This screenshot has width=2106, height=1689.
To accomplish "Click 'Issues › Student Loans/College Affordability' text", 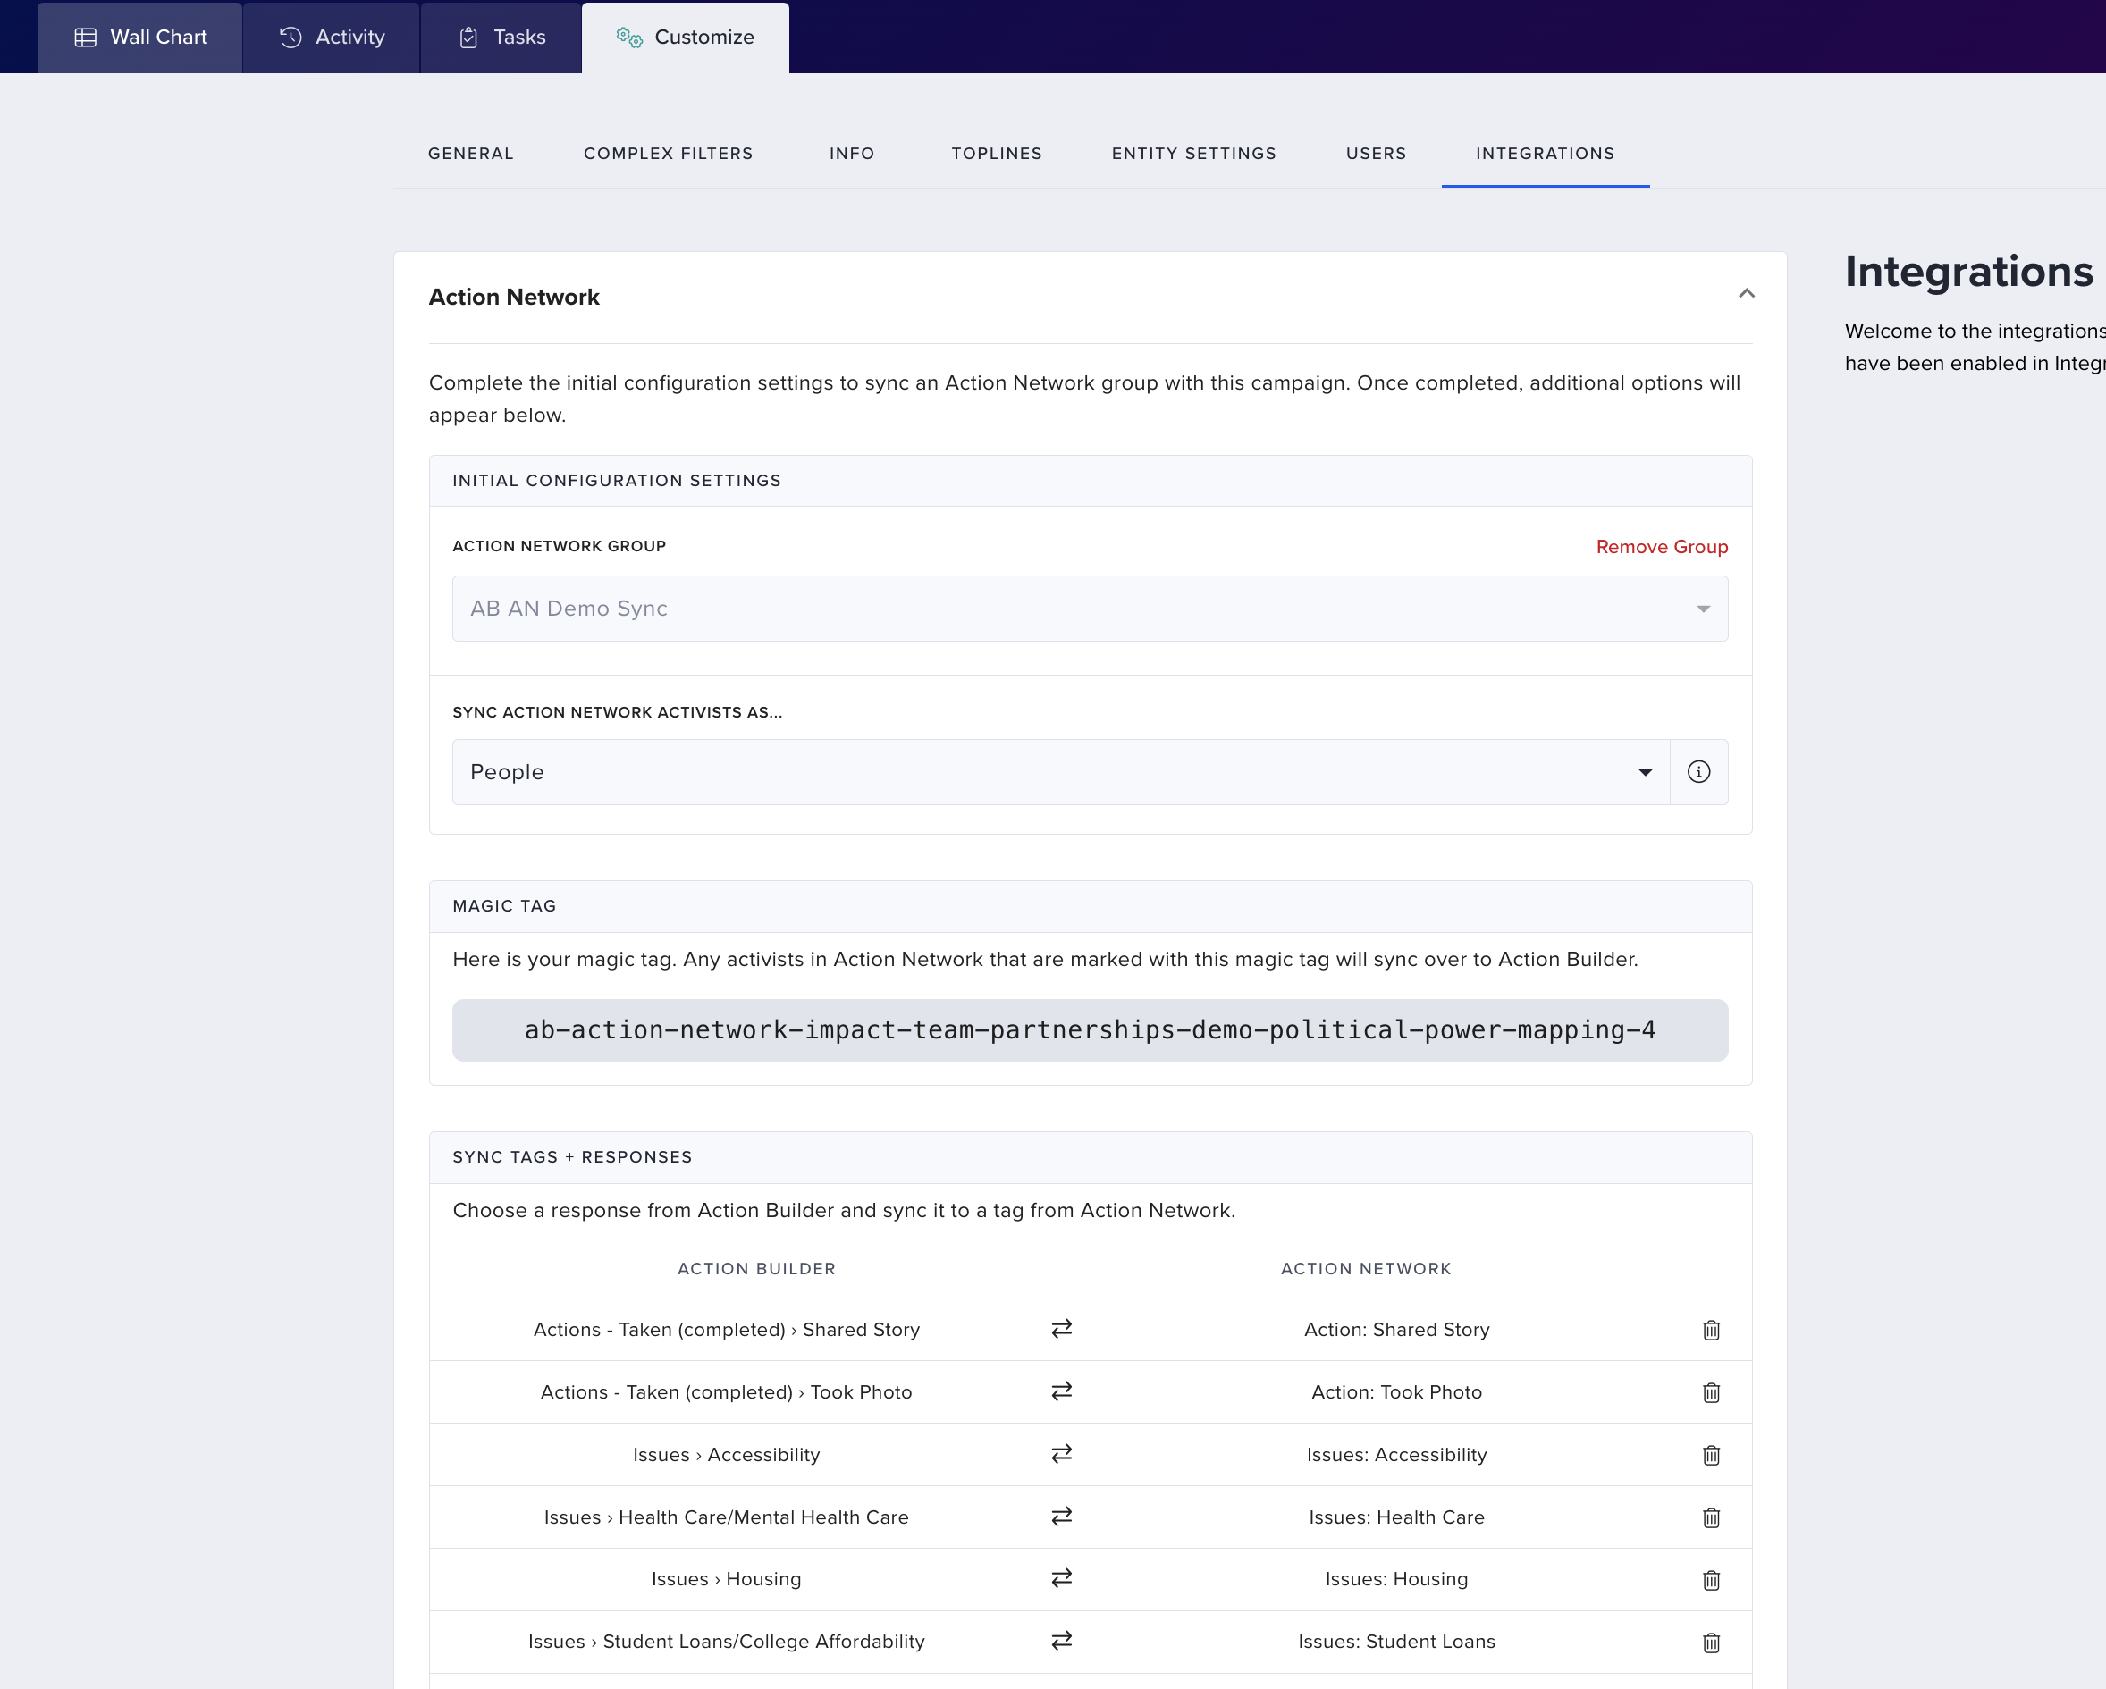I will tap(727, 1641).
